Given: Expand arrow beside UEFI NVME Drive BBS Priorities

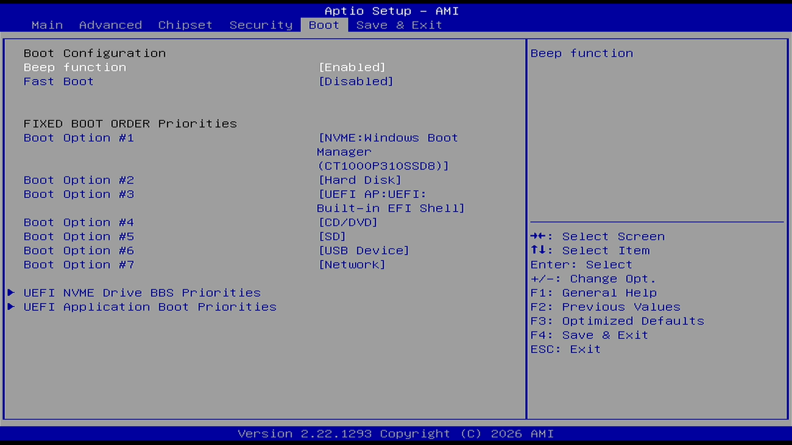Looking at the screenshot, I should coord(11,293).
